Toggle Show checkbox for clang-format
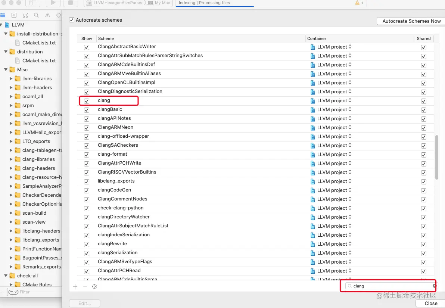This screenshot has height=308, width=445. [x=87, y=155]
